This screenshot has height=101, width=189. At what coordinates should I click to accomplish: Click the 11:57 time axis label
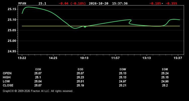[x=115, y=58]
